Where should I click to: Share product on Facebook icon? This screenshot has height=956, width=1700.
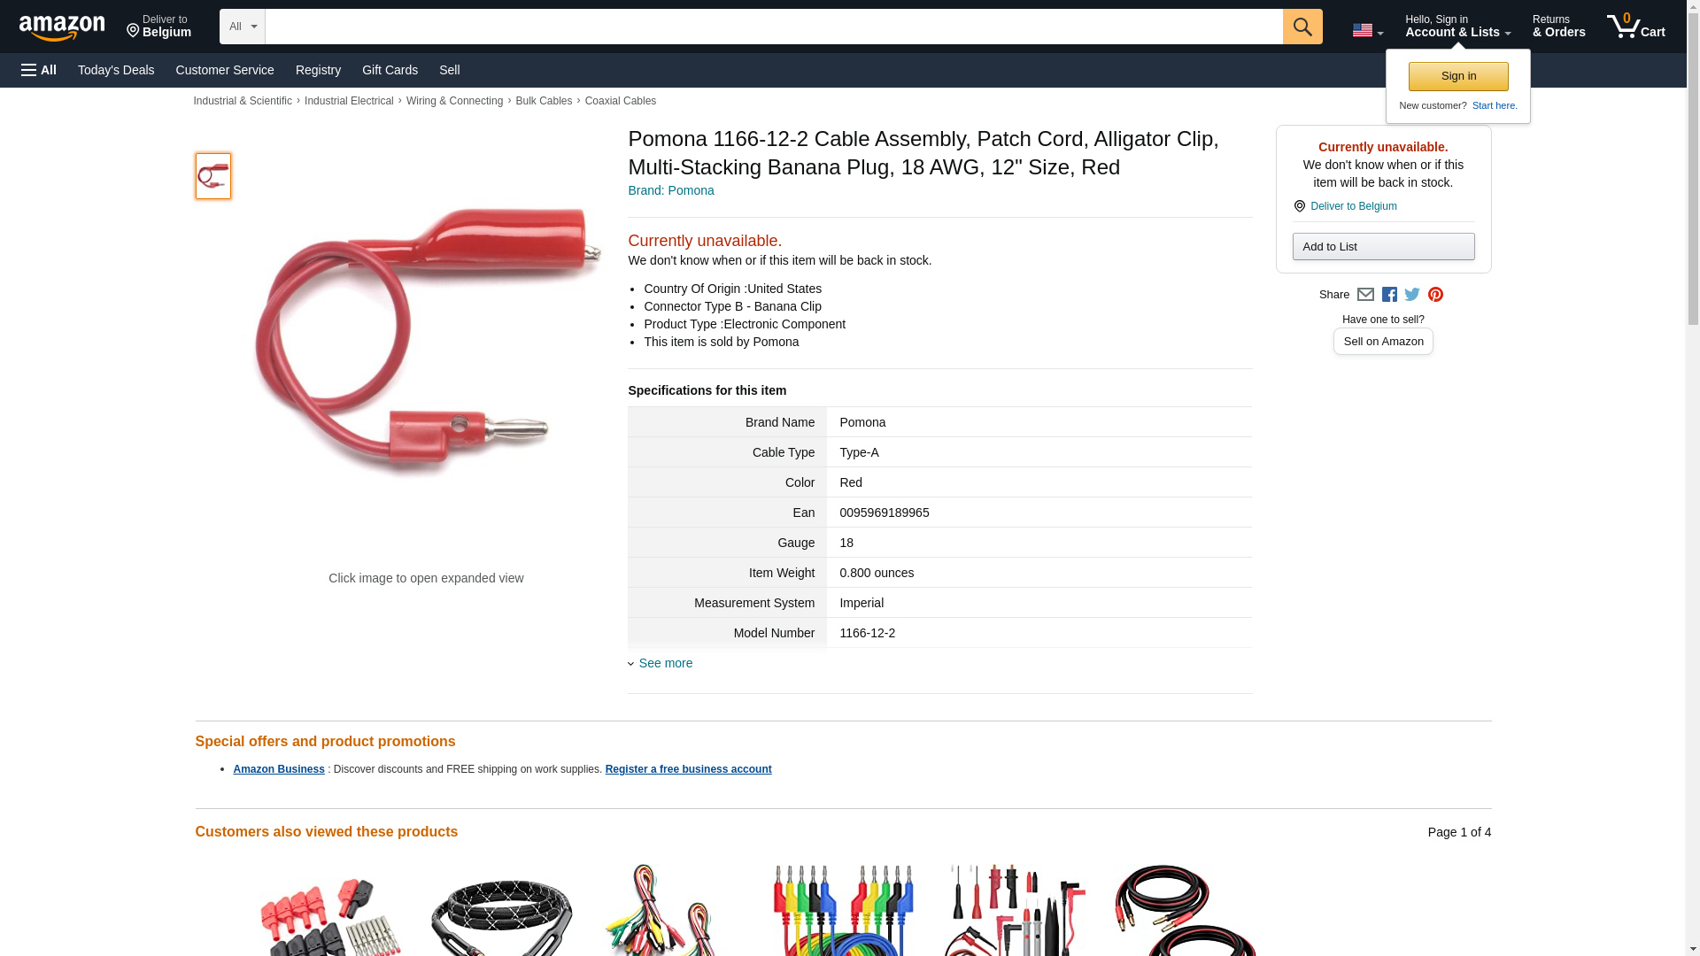[x=1389, y=295]
